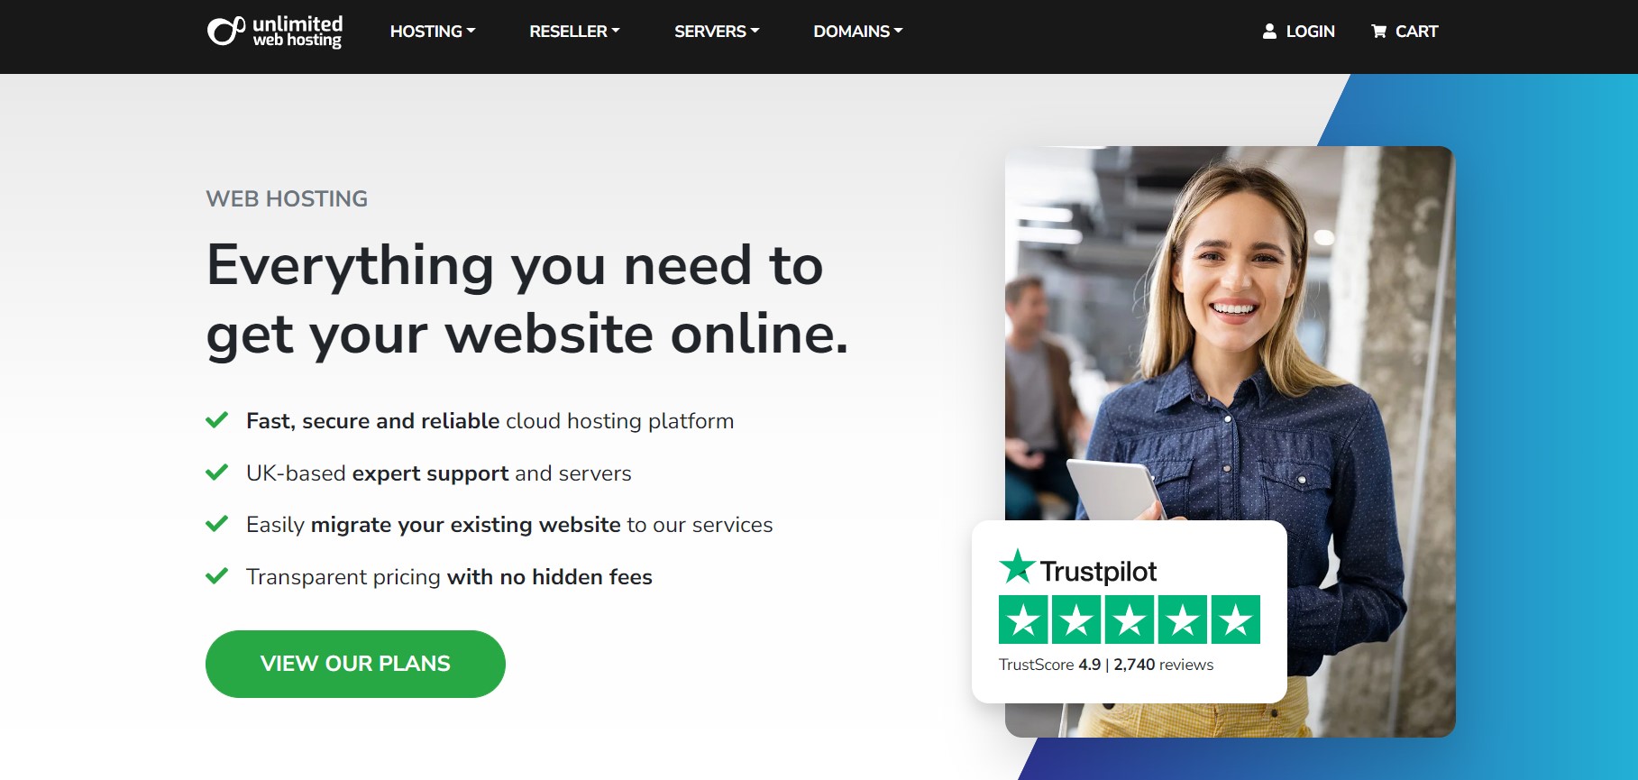Click the VIEW OUR PLANS button
1638x780 pixels.
point(355,664)
